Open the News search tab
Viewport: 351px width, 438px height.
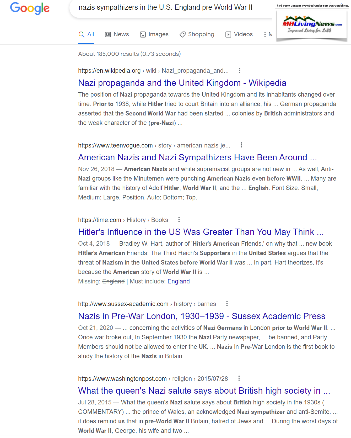click(117, 34)
